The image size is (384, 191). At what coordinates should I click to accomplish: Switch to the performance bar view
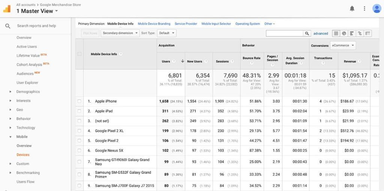pos(352,33)
